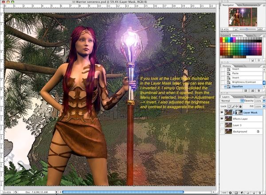Create new layer icon at Layers bottom
This screenshot has width=266, height=195.
(x=254, y=193)
